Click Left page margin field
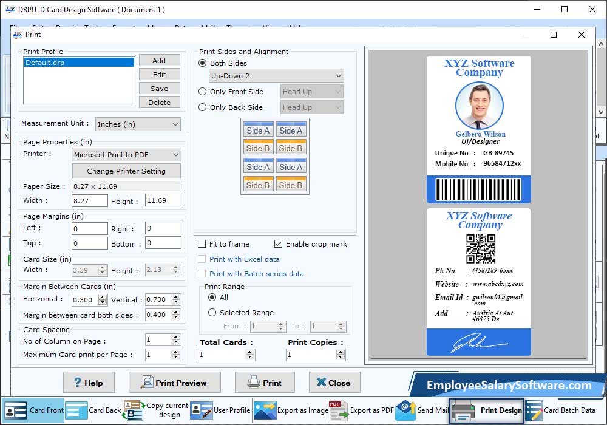Image resolution: width=607 pixels, height=425 pixels. coord(90,228)
